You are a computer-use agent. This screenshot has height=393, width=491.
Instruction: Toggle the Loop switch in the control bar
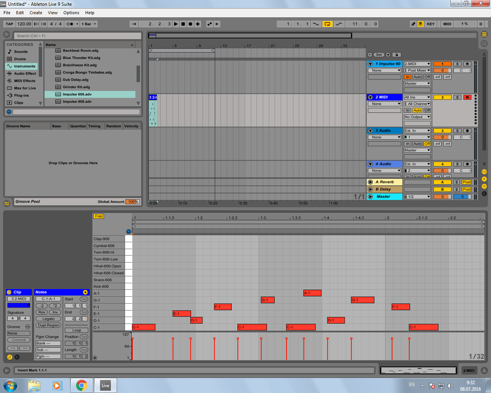(x=327, y=24)
